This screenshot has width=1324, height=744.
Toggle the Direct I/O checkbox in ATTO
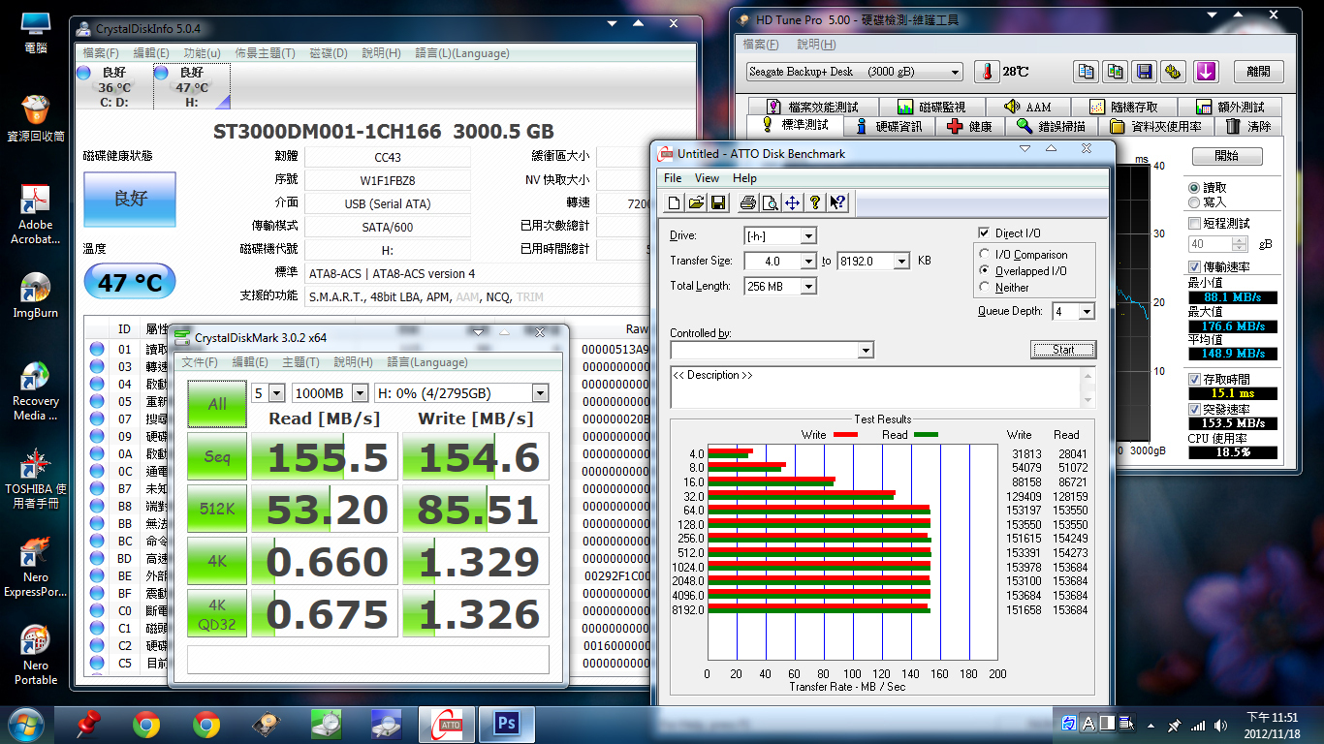coord(984,232)
